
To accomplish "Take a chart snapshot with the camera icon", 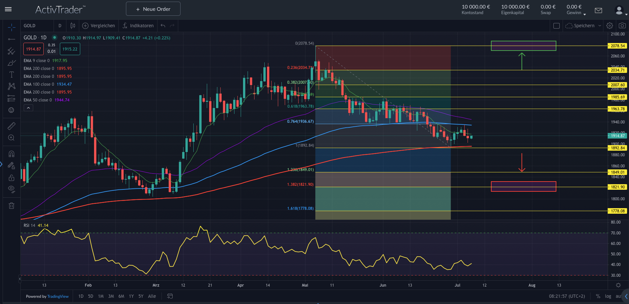I will [x=622, y=25].
